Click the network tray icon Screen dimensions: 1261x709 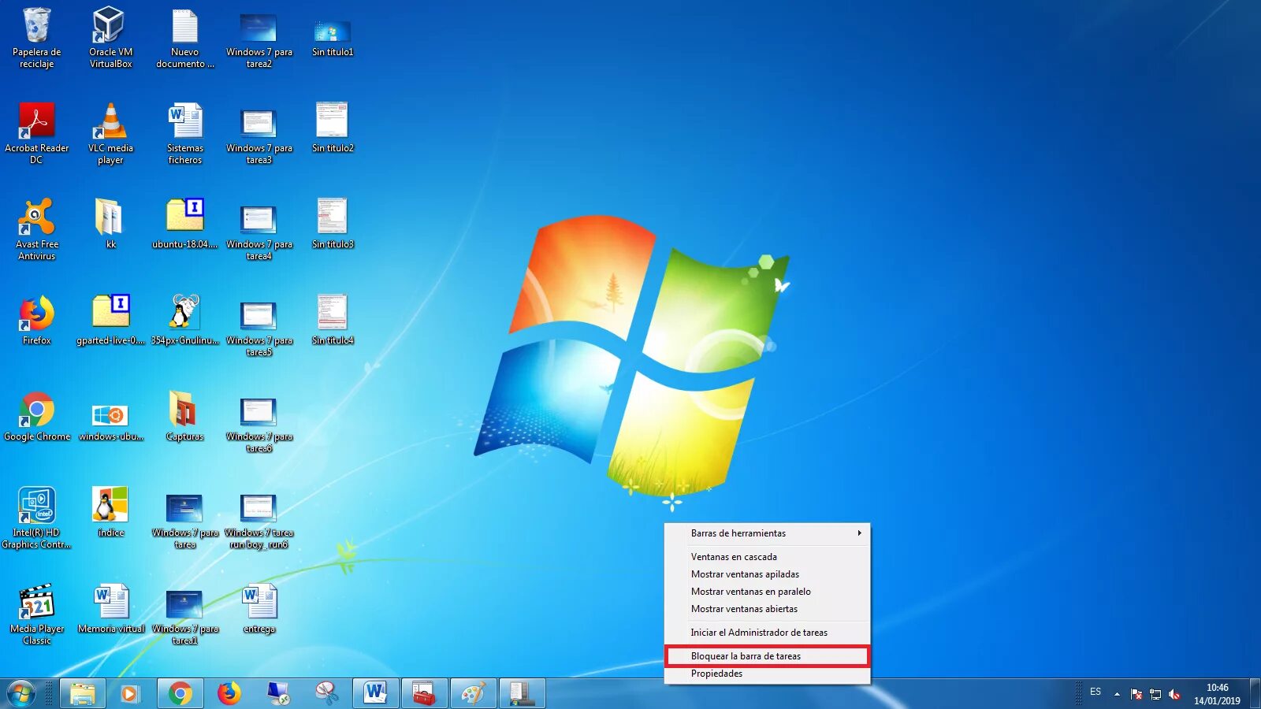(x=1155, y=694)
